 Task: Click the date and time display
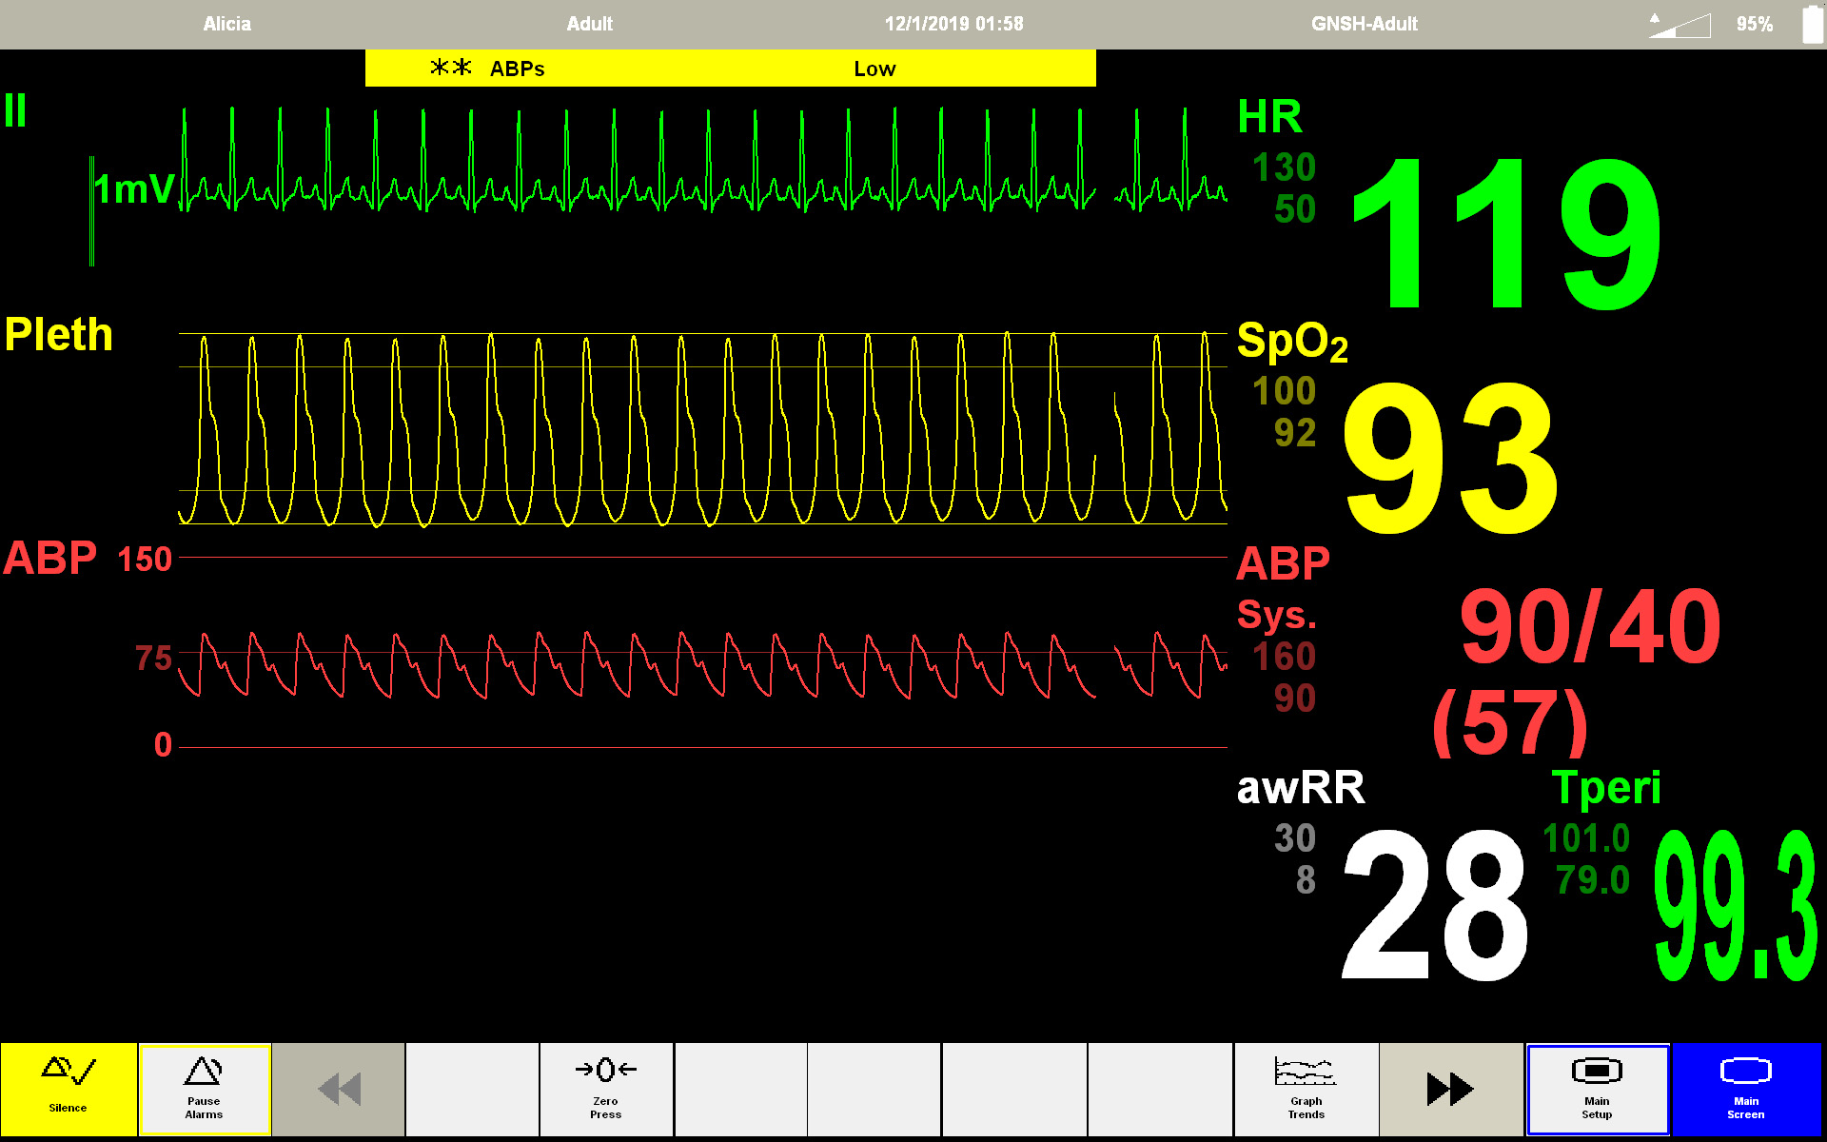click(953, 24)
